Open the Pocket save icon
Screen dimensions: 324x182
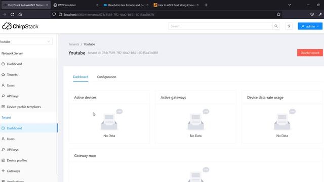[312, 15]
